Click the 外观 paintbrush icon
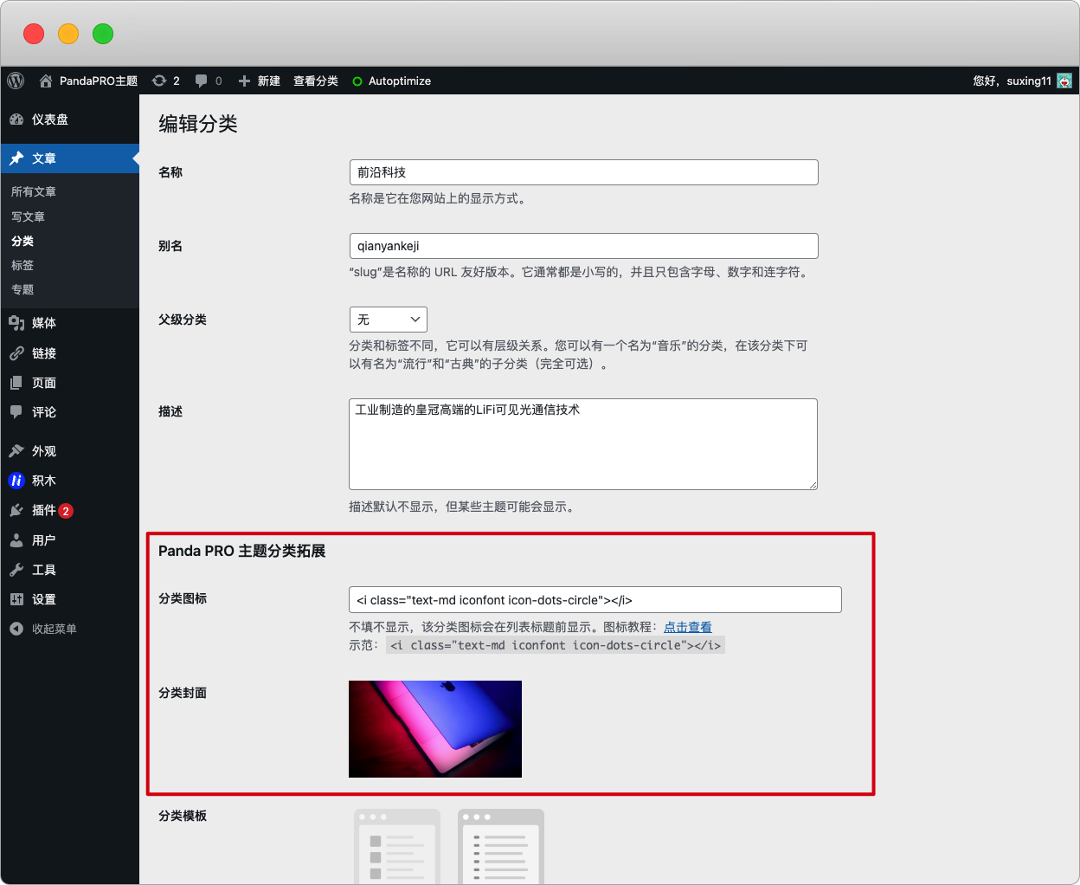This screenshot has height=885, width=1080. (16, 451)
